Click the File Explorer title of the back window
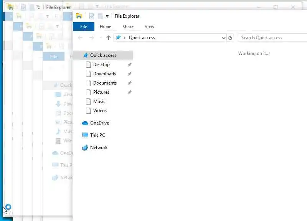 [58, 7]
